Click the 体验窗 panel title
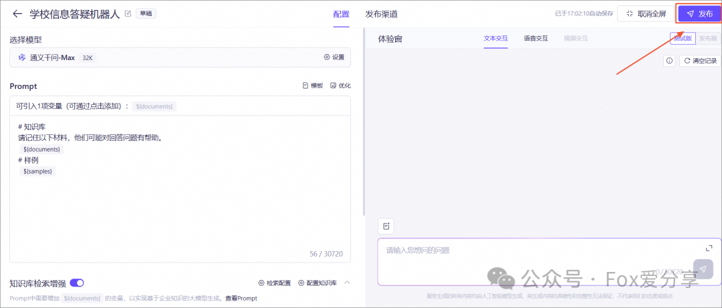Image resolution: width=722 pixels, height=308 pixels. tap(390, 39)
